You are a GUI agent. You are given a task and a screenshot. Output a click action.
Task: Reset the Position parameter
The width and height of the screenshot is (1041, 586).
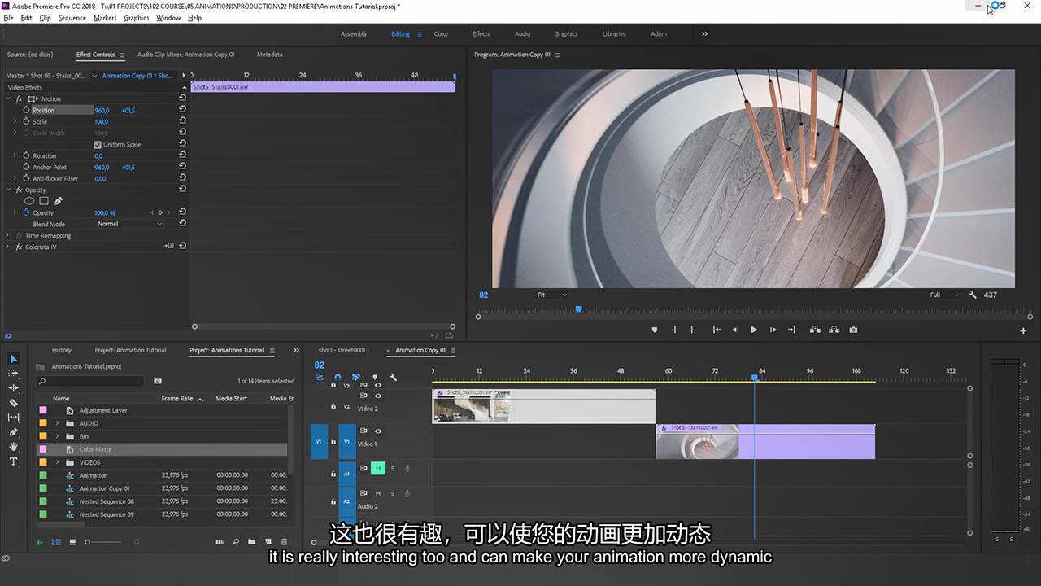pyautogui.click(x=182, y=110)
